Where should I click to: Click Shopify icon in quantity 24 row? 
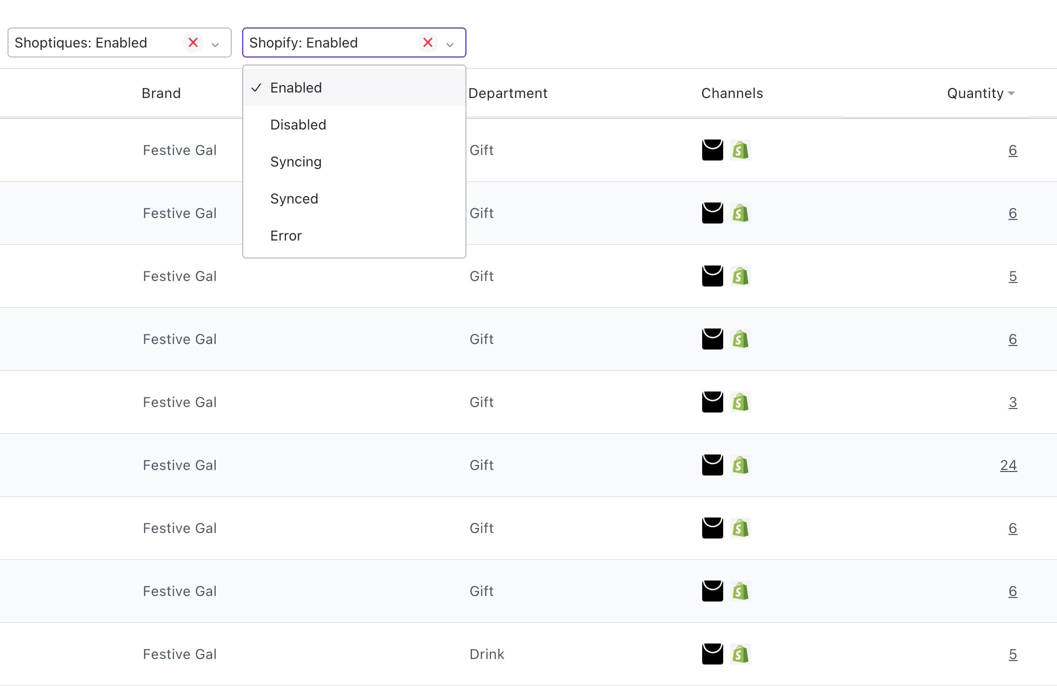click(741, 465)
